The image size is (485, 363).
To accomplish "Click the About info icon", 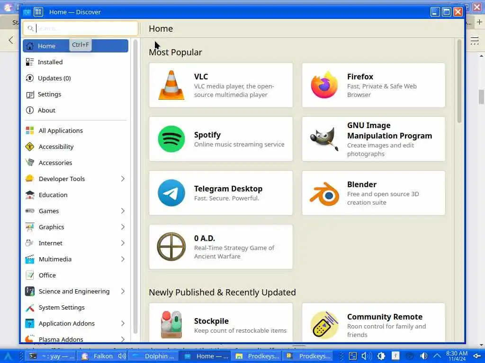I will [x=30, y=110].
